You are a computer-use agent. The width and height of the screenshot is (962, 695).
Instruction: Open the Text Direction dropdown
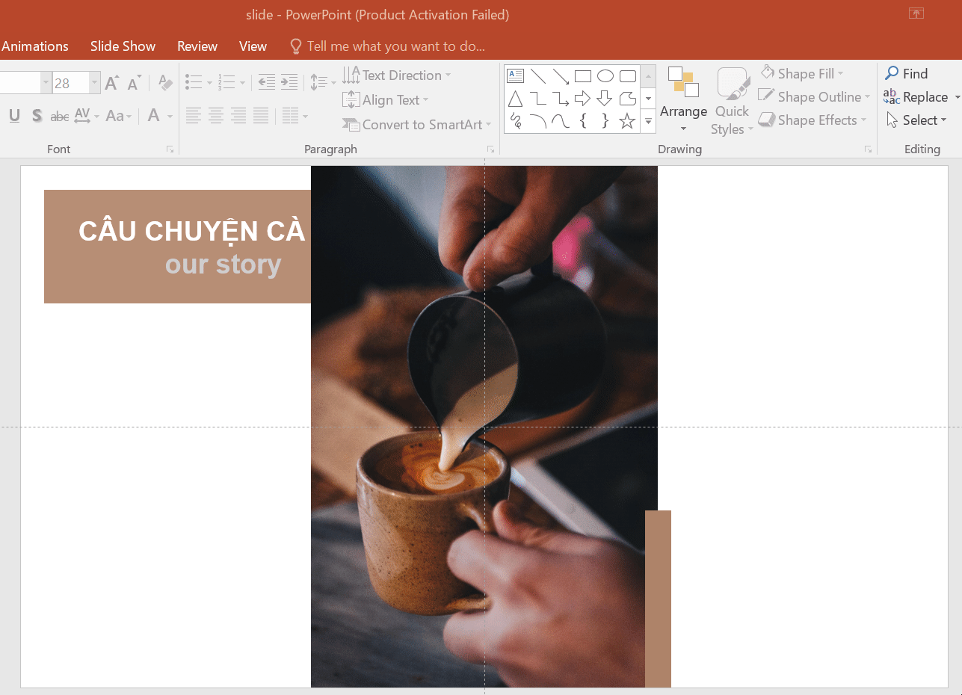448,75
